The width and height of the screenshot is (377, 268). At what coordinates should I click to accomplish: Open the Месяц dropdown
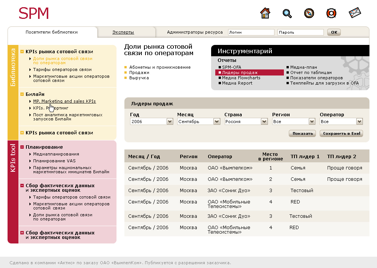[x=217, y=122]
